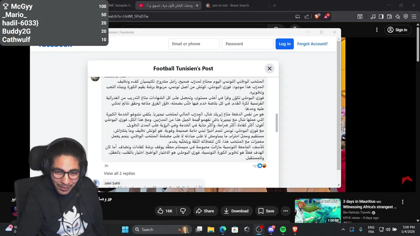
Task: Open reactions count 12 on comment
Action: click(259, 166)
